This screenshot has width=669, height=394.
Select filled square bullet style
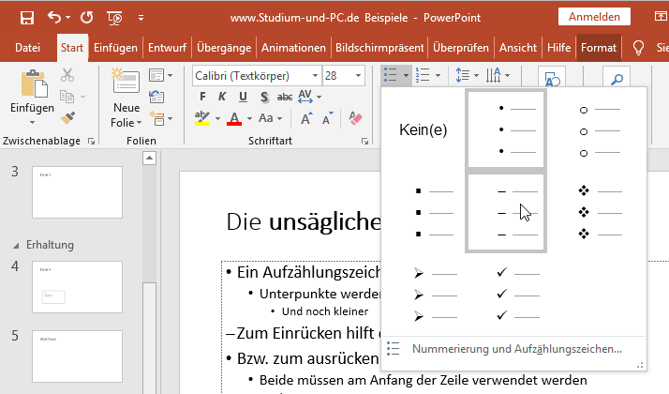[424, 212]
